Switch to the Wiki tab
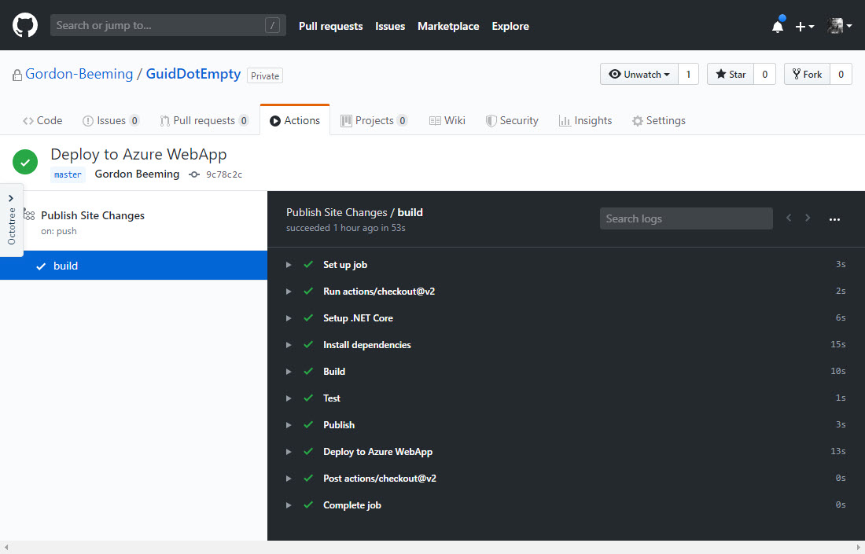The height and width of the screenshot is (554, 865). pyautogui.click(x=447, y=120)
